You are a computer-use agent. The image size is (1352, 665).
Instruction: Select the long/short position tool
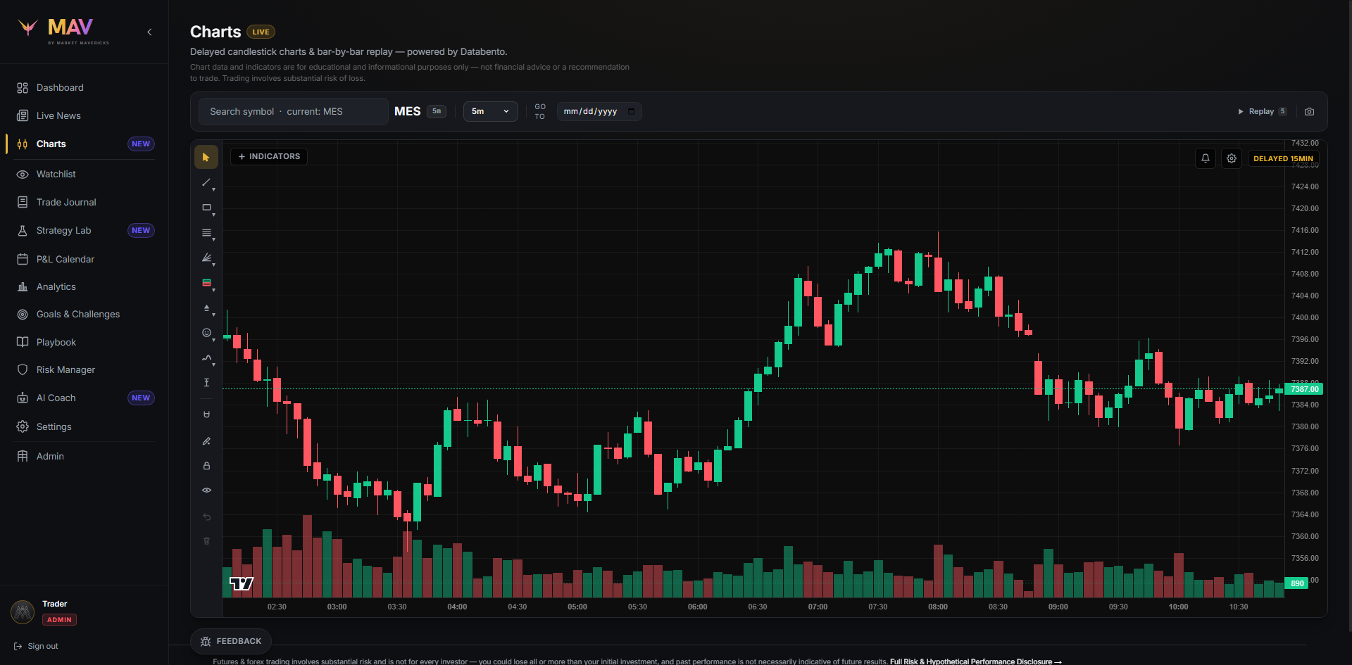[206, 283]
